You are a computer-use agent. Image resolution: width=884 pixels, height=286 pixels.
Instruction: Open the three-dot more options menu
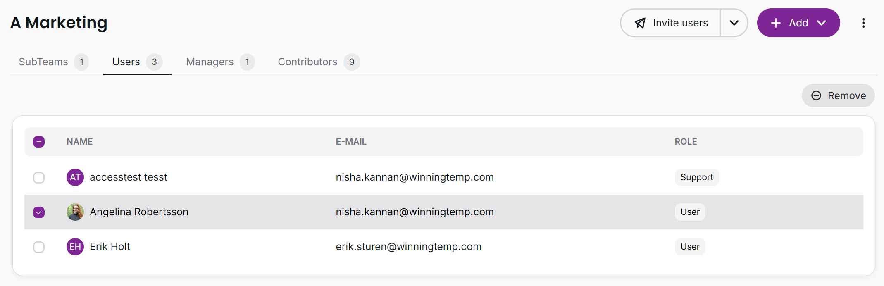(x=863, y=23)
